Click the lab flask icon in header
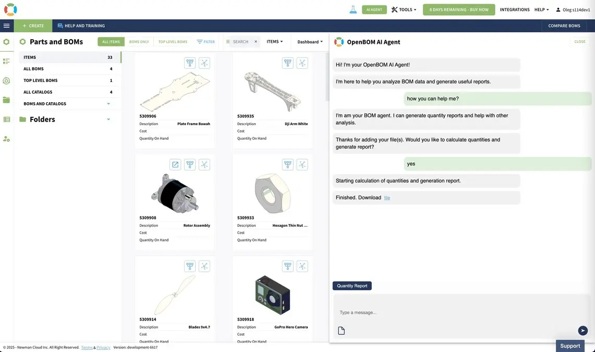595x352 pixels. point(353,9)
